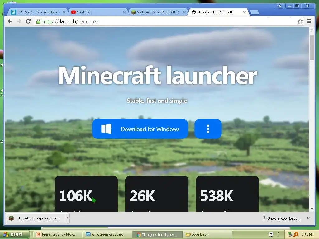Close the YouTube tab
This screenshot has width=319, height=239.
pos(124,12)
